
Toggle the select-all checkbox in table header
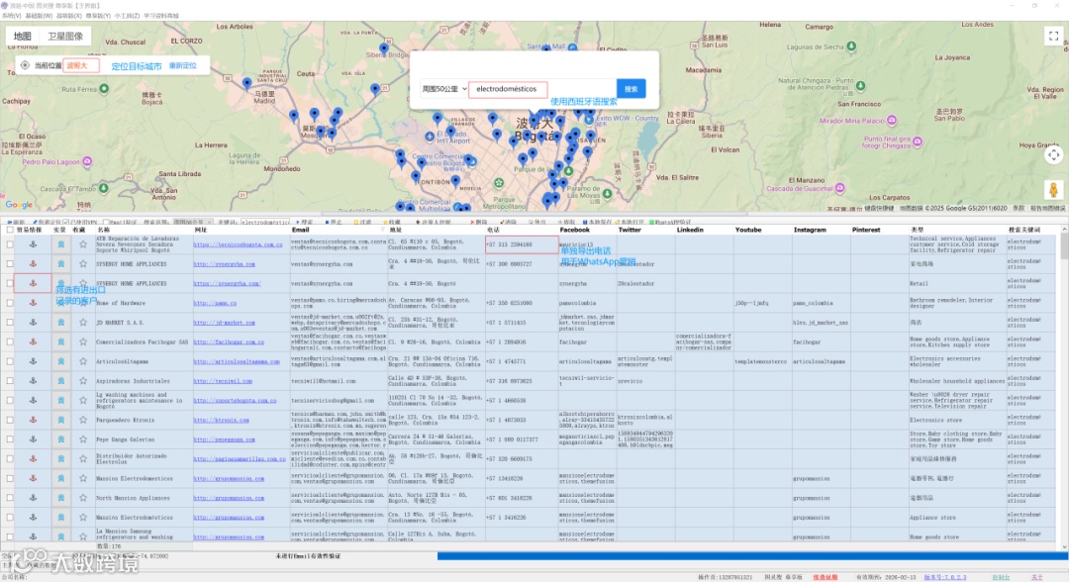pyautogui.click(x=10, y=230)
